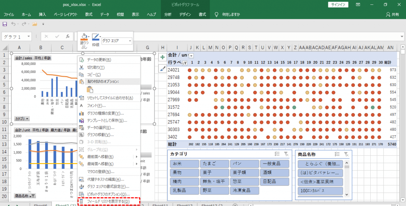Select お米 in the カテゴリ slicer

point(184,164)
